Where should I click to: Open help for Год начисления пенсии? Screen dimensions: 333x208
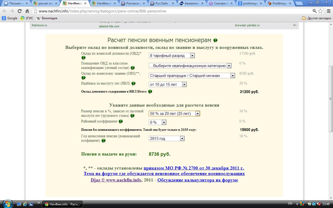[104, 141]
